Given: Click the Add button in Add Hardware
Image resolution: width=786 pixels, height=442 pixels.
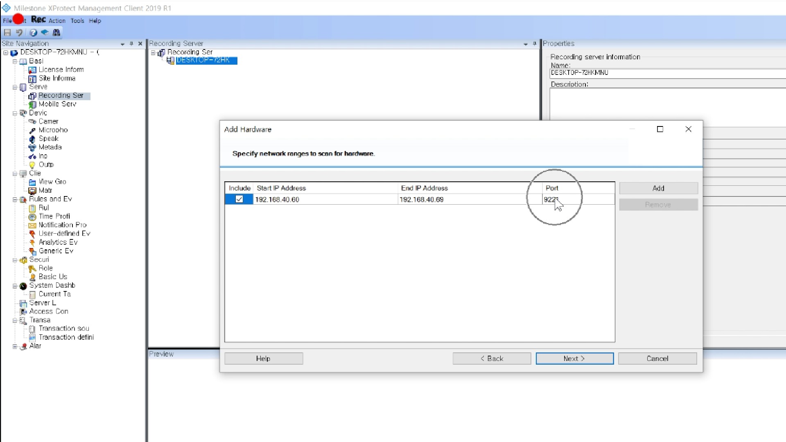Looking at the screenshot, I should [x=658, y=188].
